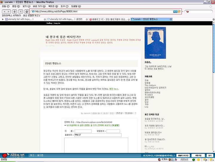
Task: Open the 파이어폭스 시작하기 bookmark
Action: point(11,15)
